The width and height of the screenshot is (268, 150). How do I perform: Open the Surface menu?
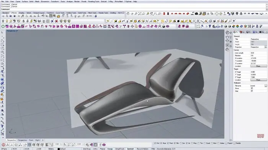coord(25,2)
